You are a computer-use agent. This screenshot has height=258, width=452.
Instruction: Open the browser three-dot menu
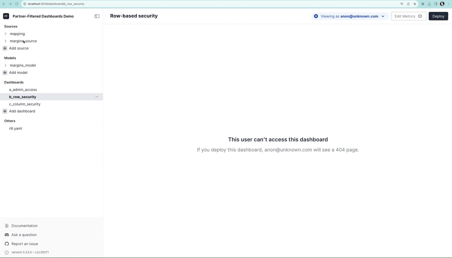coord(449,4)
